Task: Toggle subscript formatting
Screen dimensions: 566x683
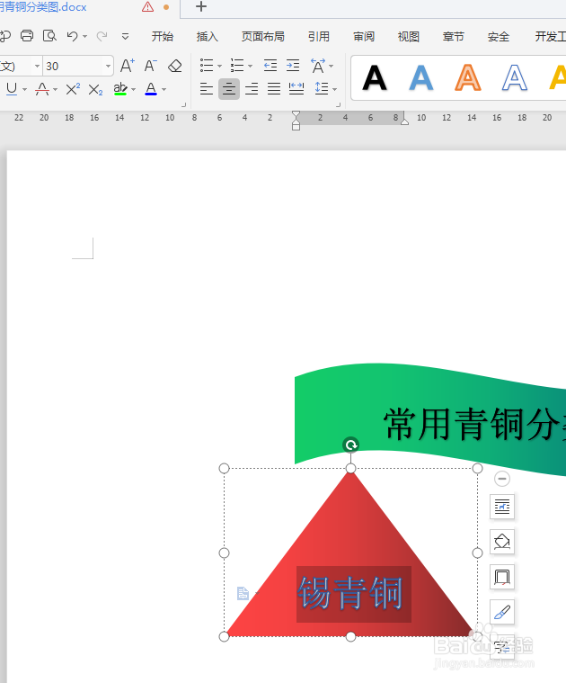Action: coord(95,90)
